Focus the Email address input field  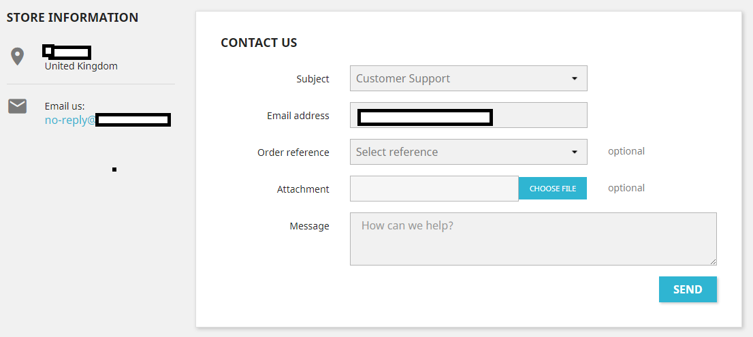point(468,115)
